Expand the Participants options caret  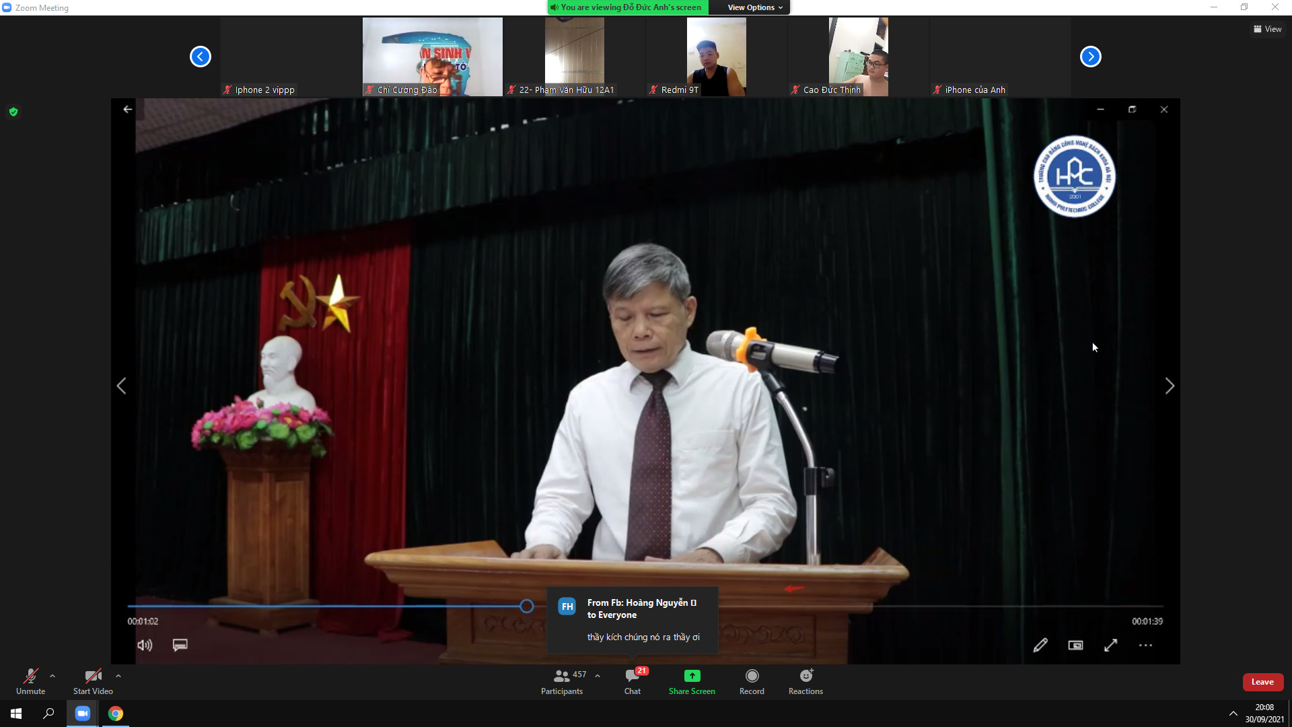point(598,676)
